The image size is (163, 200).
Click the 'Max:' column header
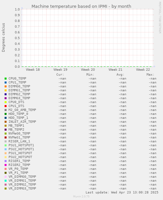[150, 75]
